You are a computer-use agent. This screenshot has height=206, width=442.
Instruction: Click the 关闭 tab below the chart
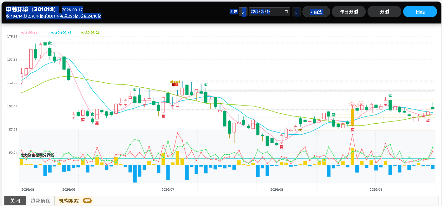click(15, 201)
